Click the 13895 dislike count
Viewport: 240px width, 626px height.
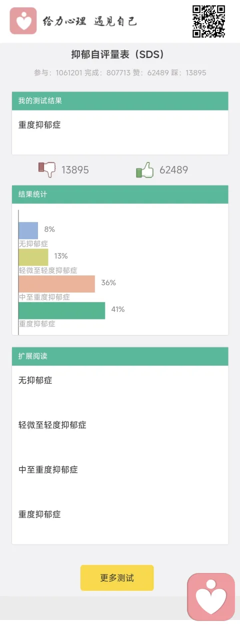[x=75, y=170]
